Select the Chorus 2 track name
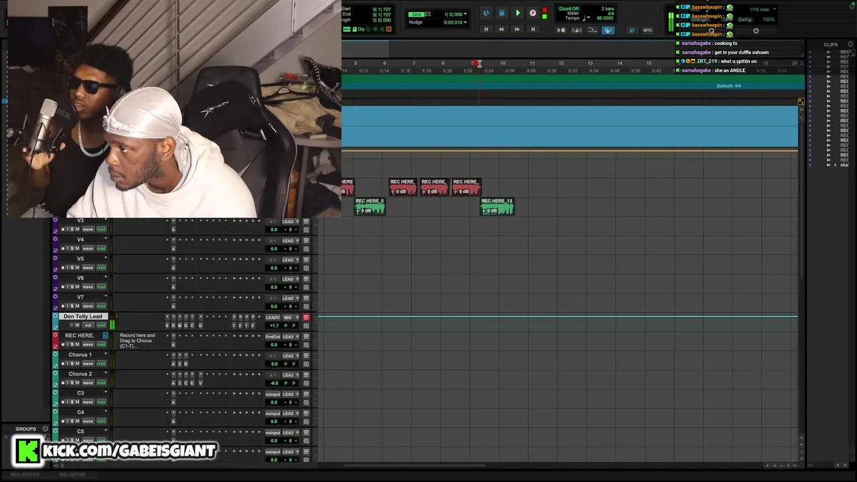Image resolution: width=857 pixels, height=482 pixels. click(80, 374)
